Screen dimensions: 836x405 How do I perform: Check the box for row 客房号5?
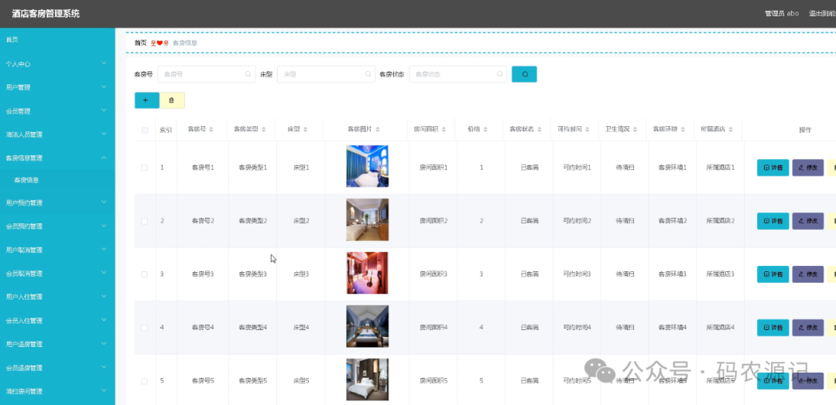(145, 381)
